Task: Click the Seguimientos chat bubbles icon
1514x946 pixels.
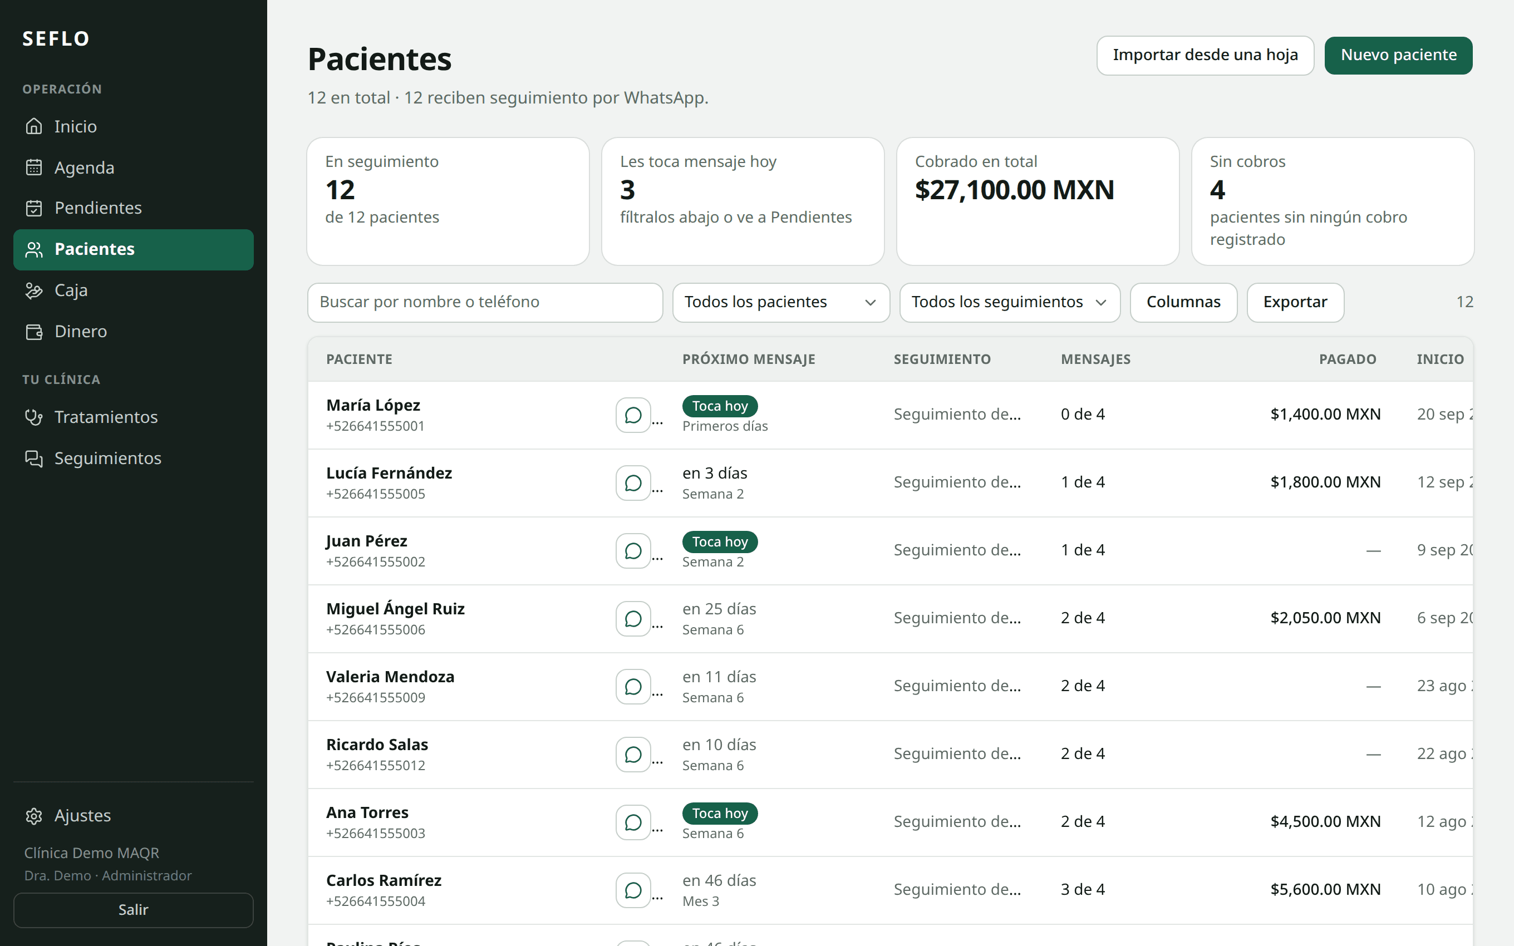Action: coord(34,458)
